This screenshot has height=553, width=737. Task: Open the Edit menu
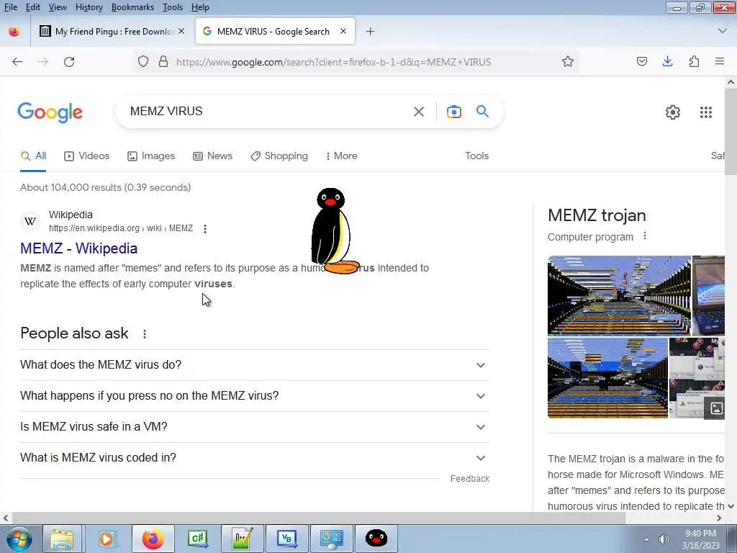(x=32, y=7)
